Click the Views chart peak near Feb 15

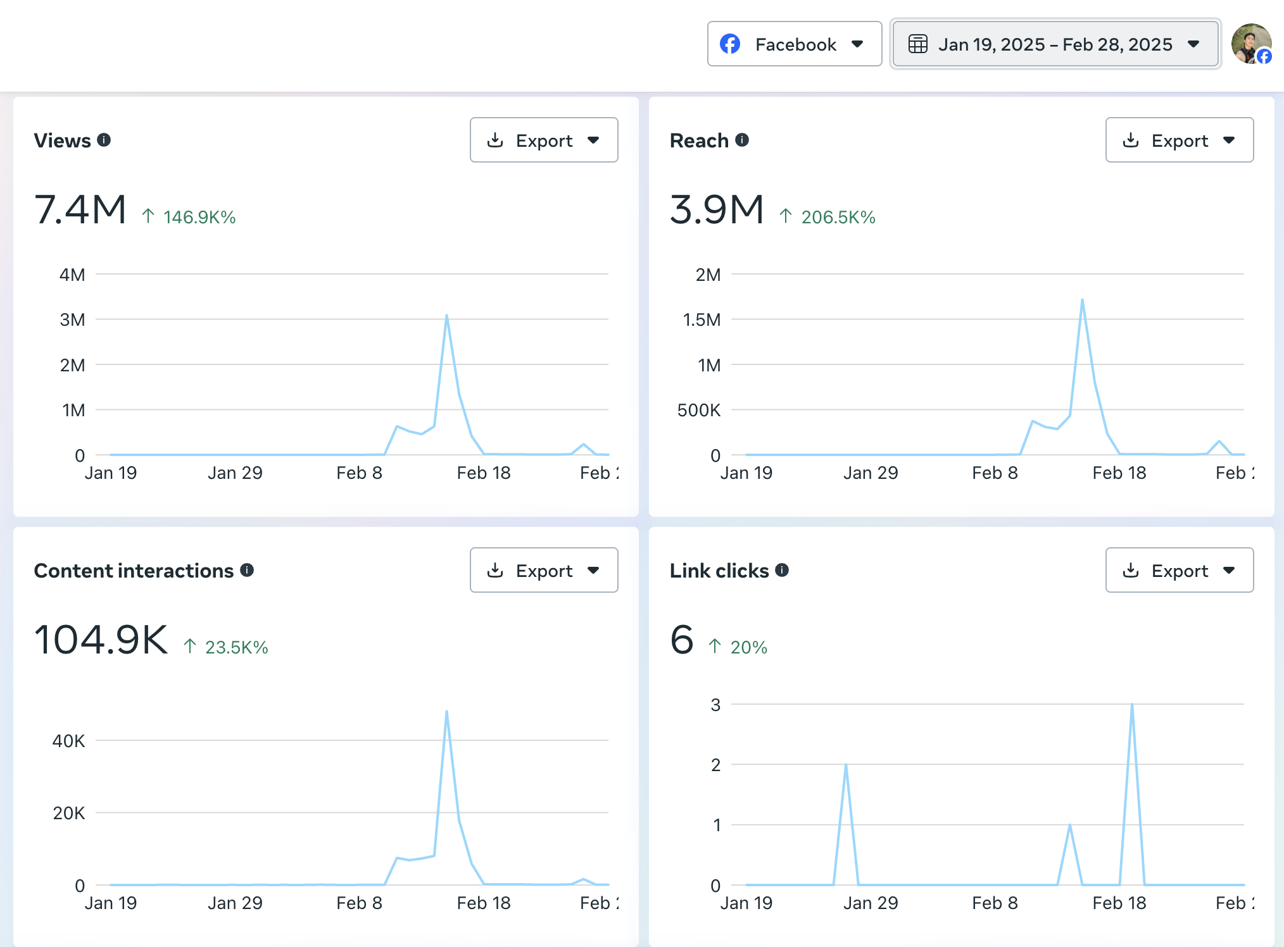coord(446,315)
